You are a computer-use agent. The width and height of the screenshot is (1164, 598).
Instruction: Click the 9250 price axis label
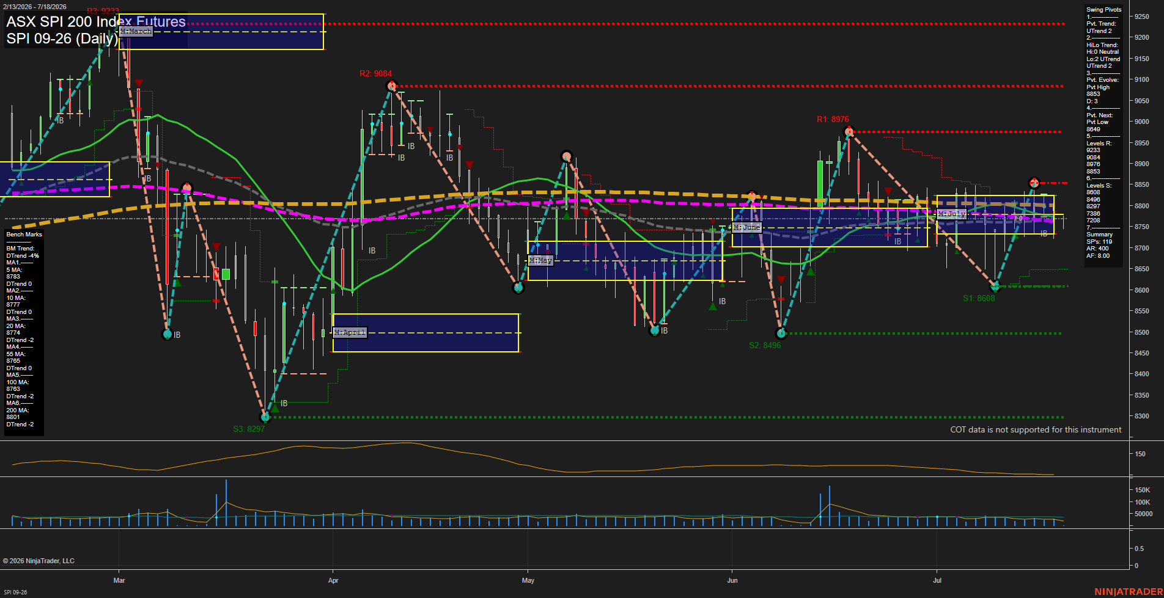point(1141,16)
